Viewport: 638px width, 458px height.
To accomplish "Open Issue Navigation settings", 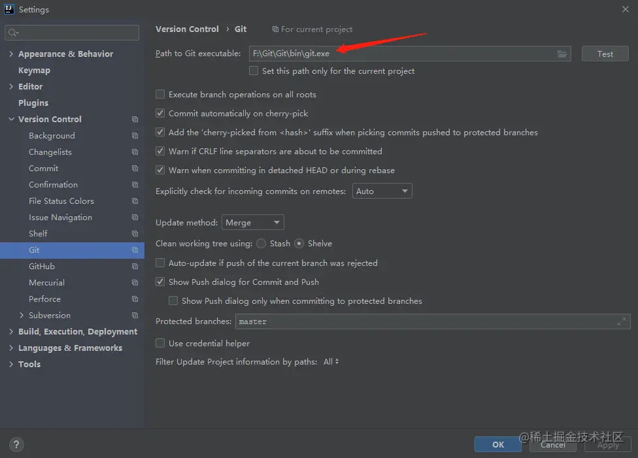I will (x=60, y=217).
